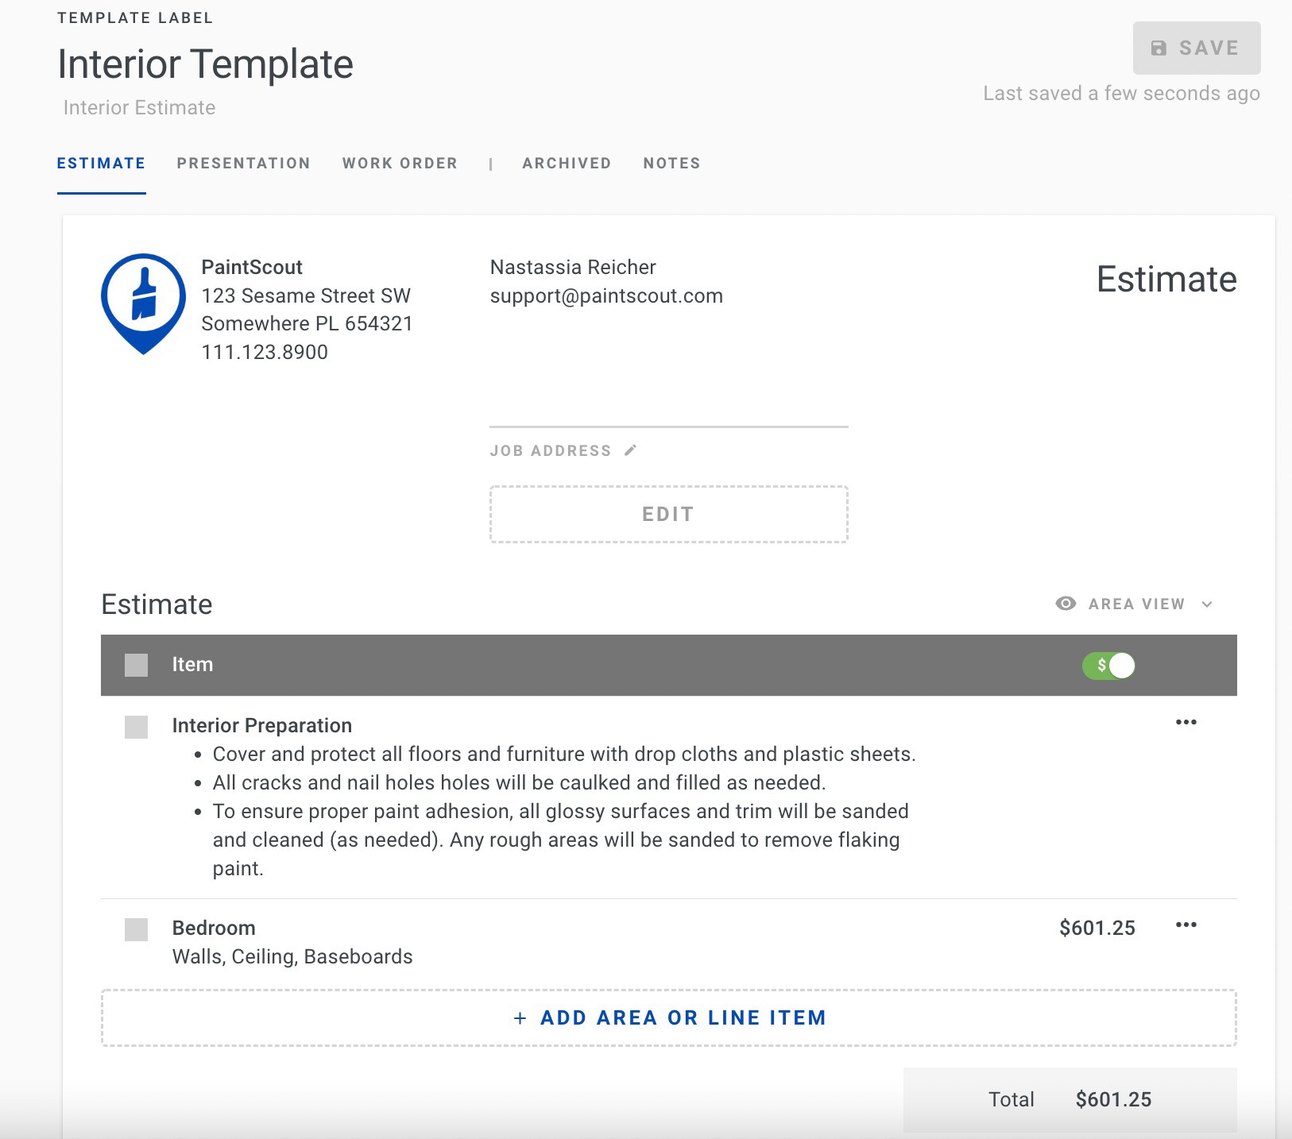Open the three-dot menu for Bedroom
Image resolution: width=1292 pixels, height=1139 pixels.
tap(1186, 925)
